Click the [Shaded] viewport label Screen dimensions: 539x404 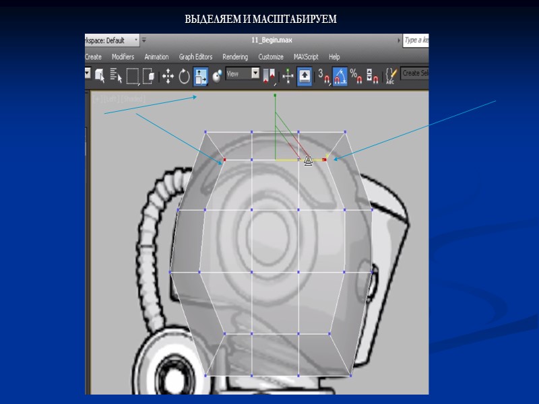tap(133, 99)
